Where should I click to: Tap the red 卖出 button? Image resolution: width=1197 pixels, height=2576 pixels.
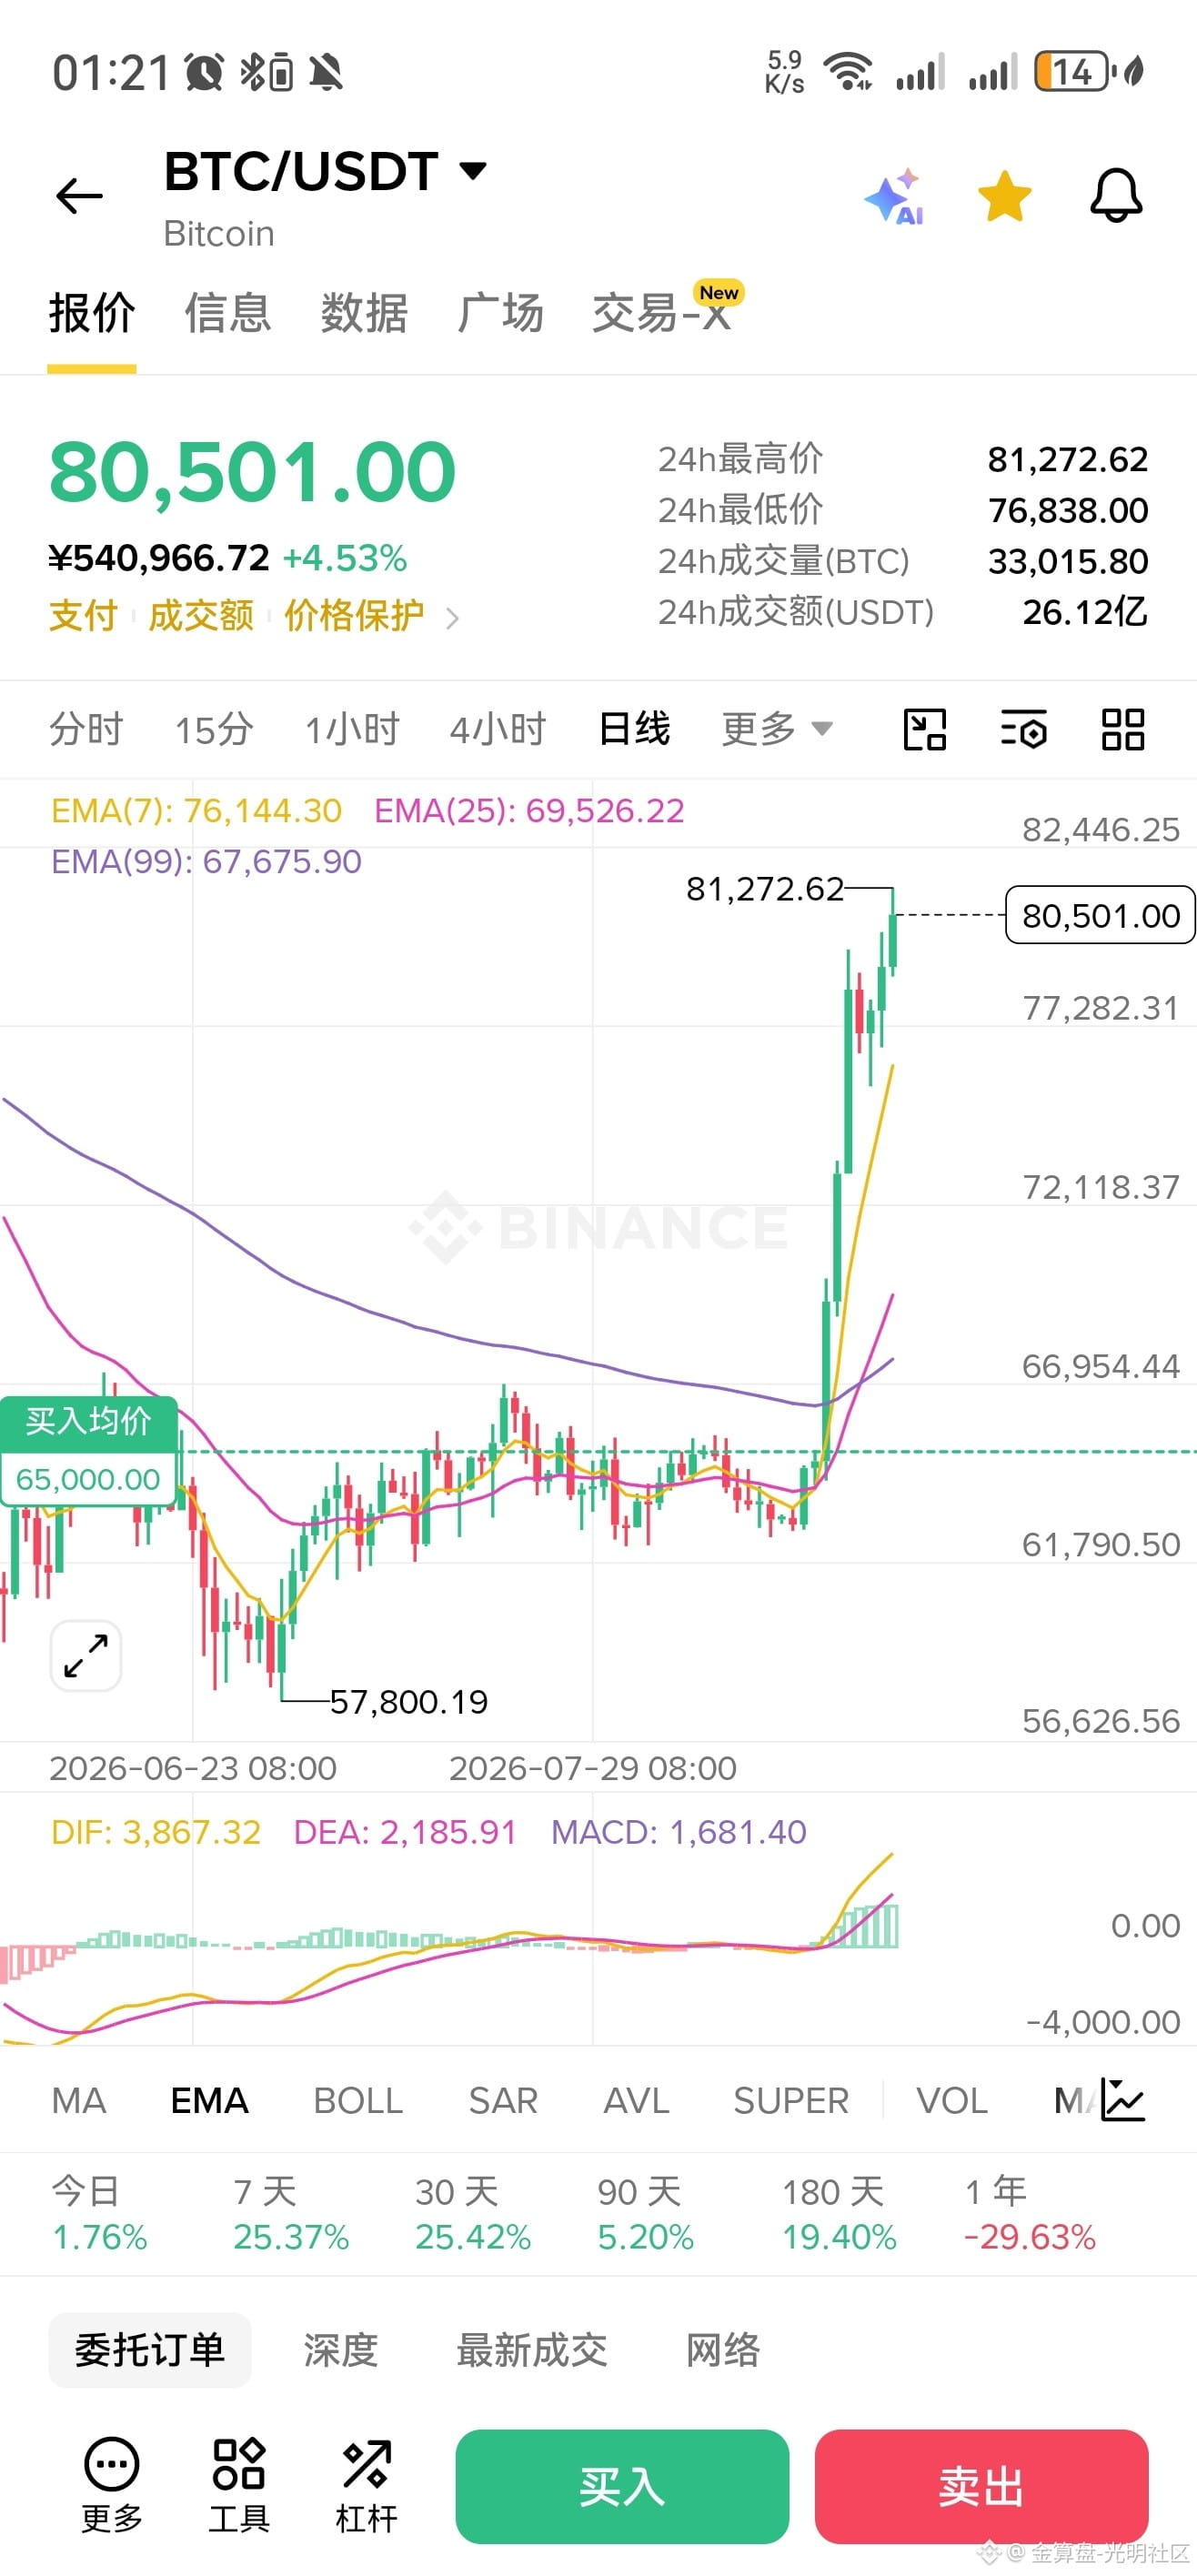(x=981, y=2486)
